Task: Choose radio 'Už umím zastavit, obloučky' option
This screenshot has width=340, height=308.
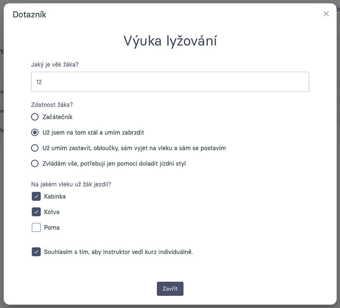Action: click(35, 148)
